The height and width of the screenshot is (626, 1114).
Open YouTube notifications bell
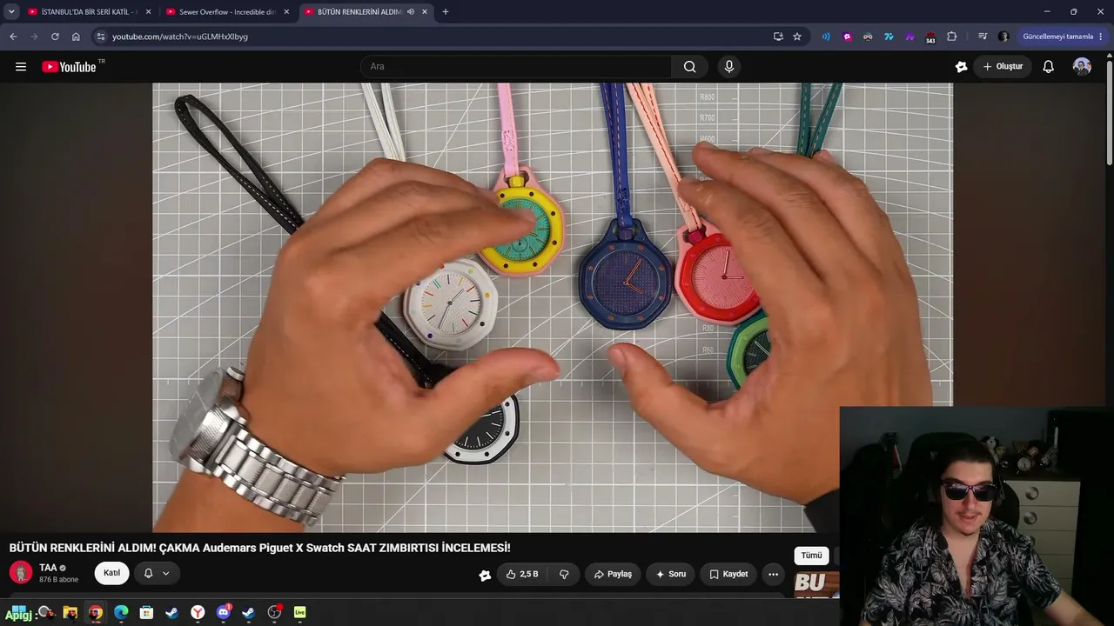(1049, 67)
